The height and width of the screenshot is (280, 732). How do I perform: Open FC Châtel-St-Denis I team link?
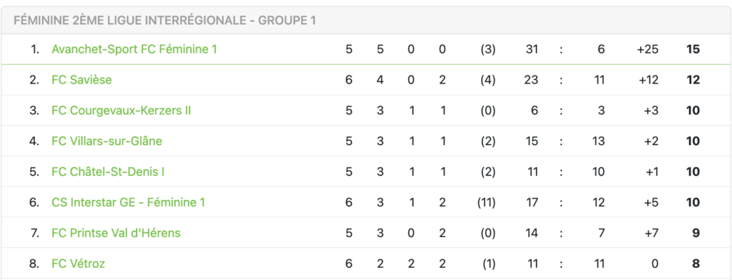[108, 171]
